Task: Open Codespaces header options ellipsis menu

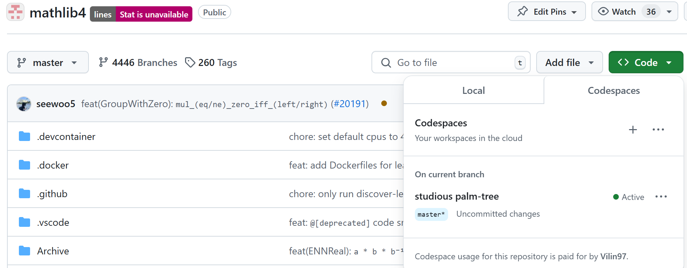Action: coord(658,130)
